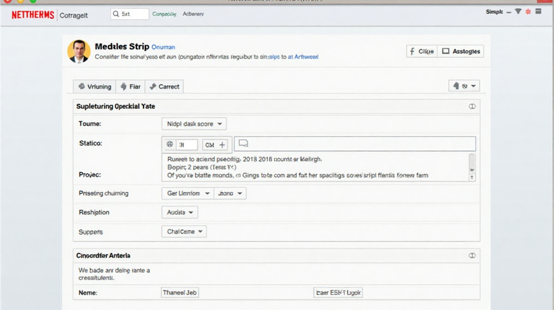Screen dimensions: 554x310
Task: Open the Nidpl dask soore dropdown
Action: pyautogui.click(x=194, y=124)
